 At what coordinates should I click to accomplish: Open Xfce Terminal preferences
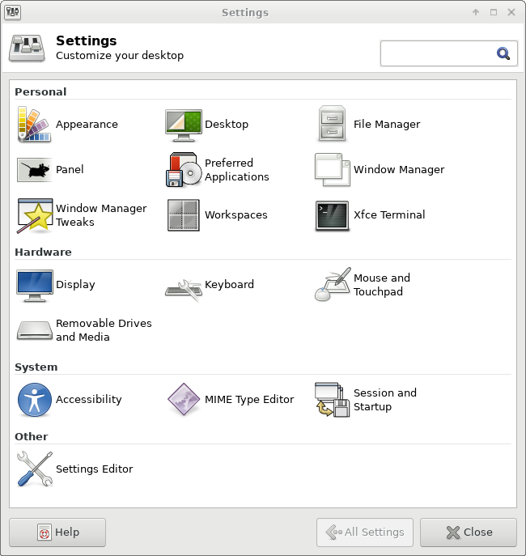pyautogui.click(x=370, y=215)
